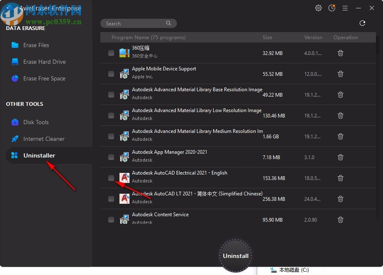Check the 360压缩 checkbox
This screenshot has width=383, height=275.
(x=111, y=53)
